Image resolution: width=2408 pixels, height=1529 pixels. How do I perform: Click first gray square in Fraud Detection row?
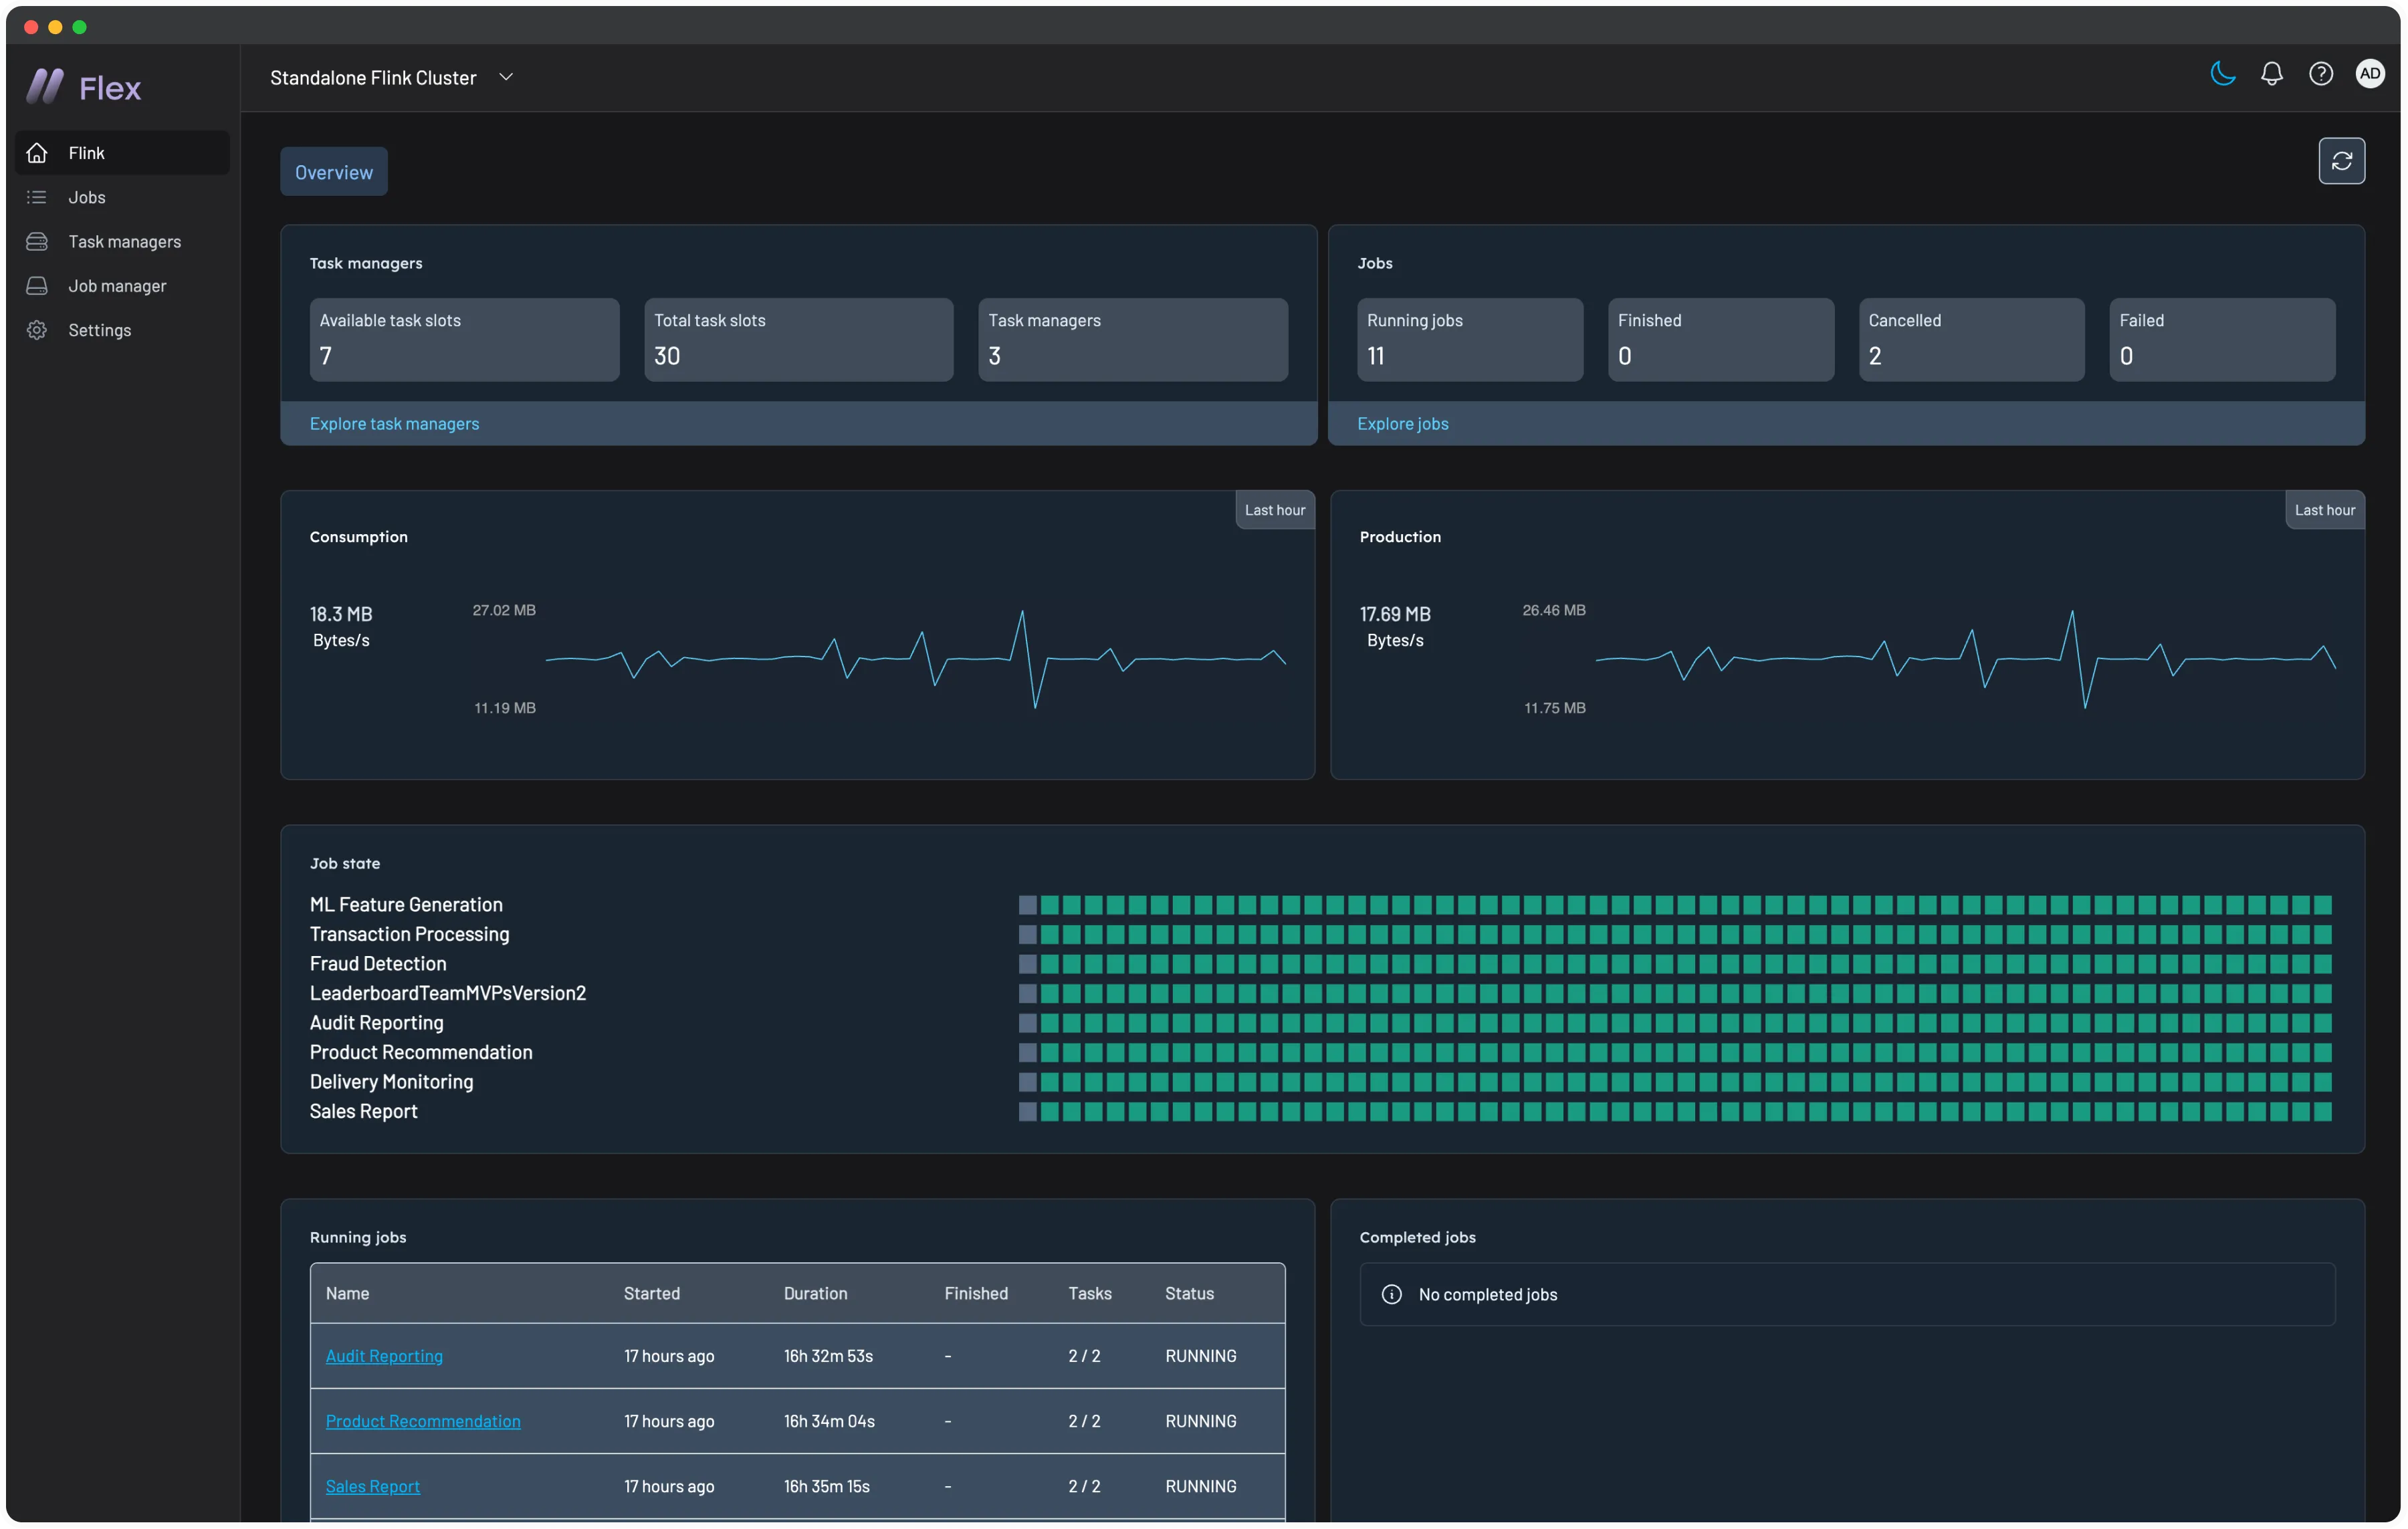point(1027,964)
